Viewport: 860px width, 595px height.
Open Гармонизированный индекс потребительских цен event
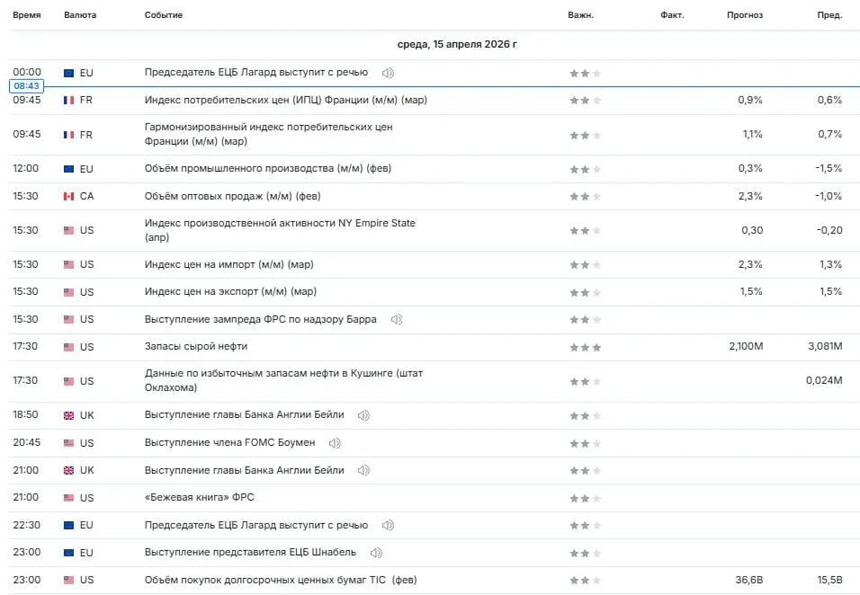click(x=269, y=134)
